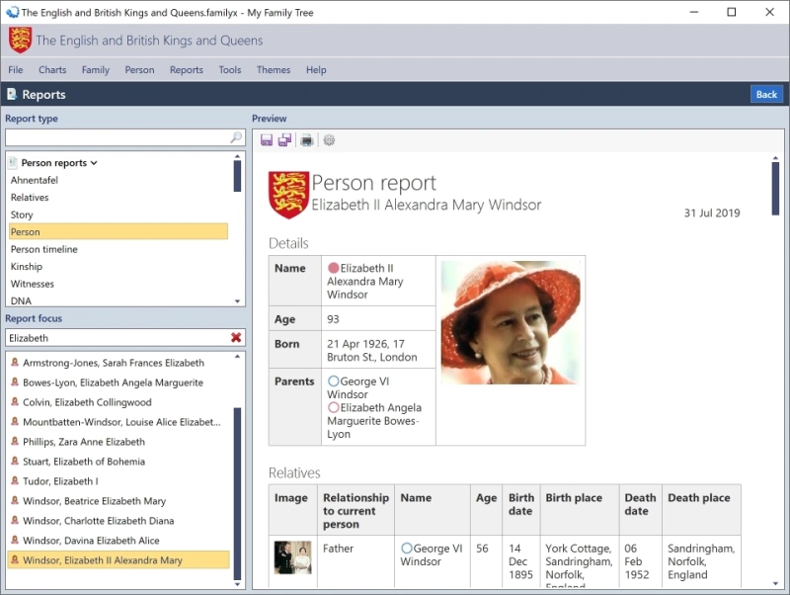Click the search magnifier in Report type box
Viewport: 790px width, 595px height.
click(236, 137)
